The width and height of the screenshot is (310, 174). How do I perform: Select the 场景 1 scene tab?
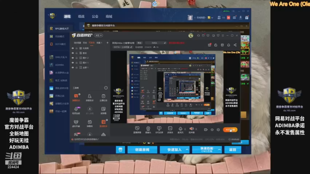pos(99,43)
